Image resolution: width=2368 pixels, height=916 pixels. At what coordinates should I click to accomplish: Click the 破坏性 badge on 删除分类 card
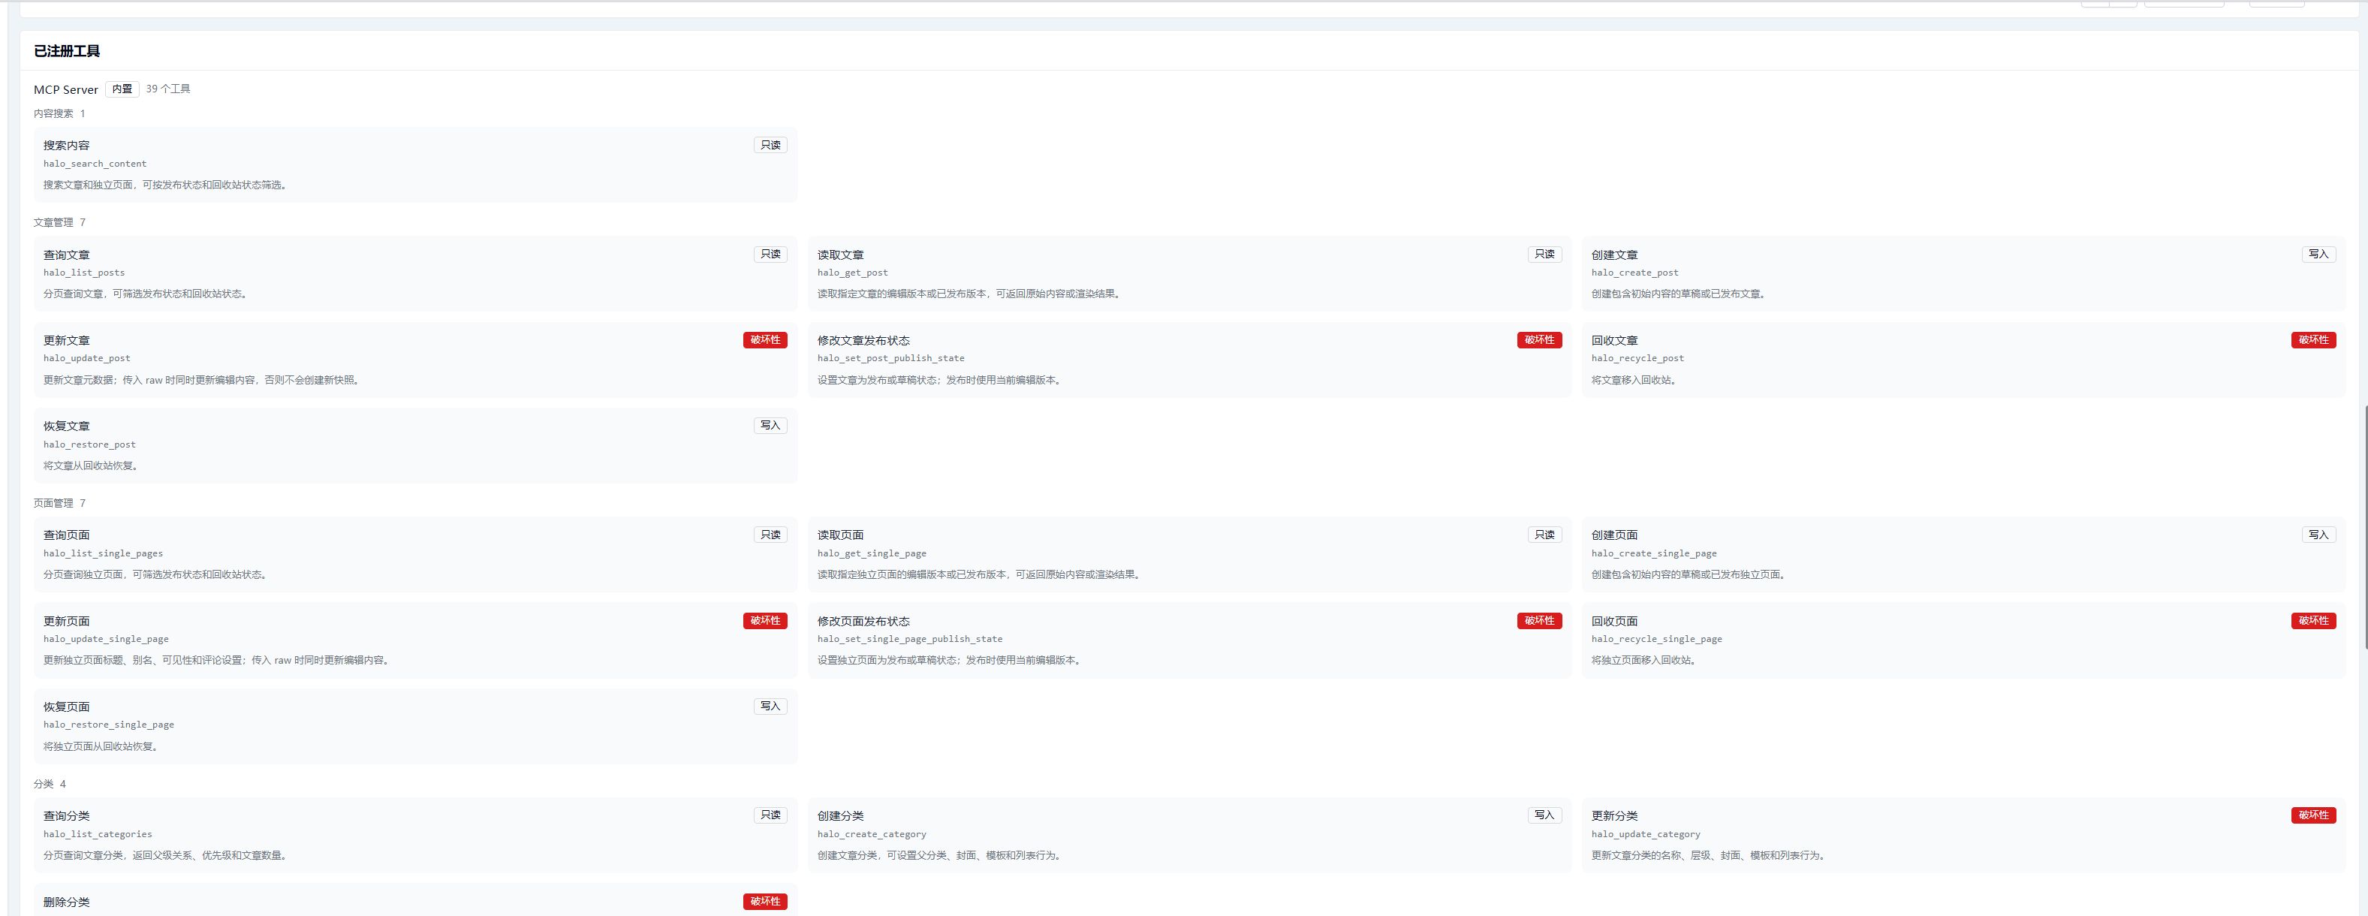(x=765, y=902)
